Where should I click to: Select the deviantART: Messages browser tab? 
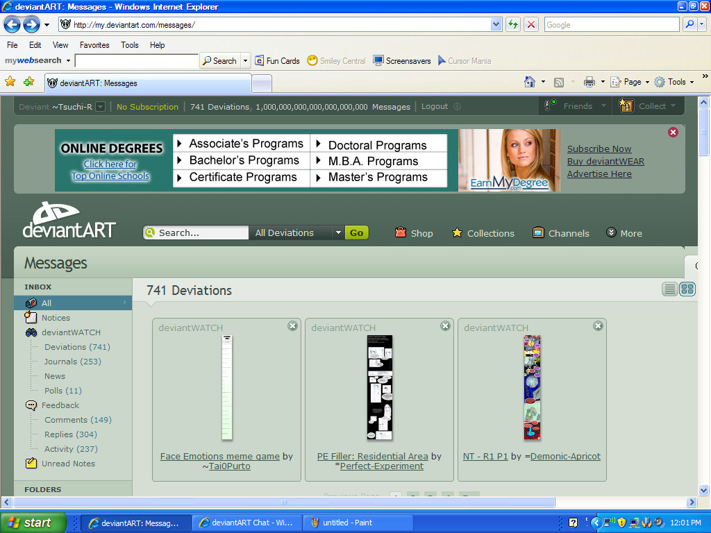point(149,83)
